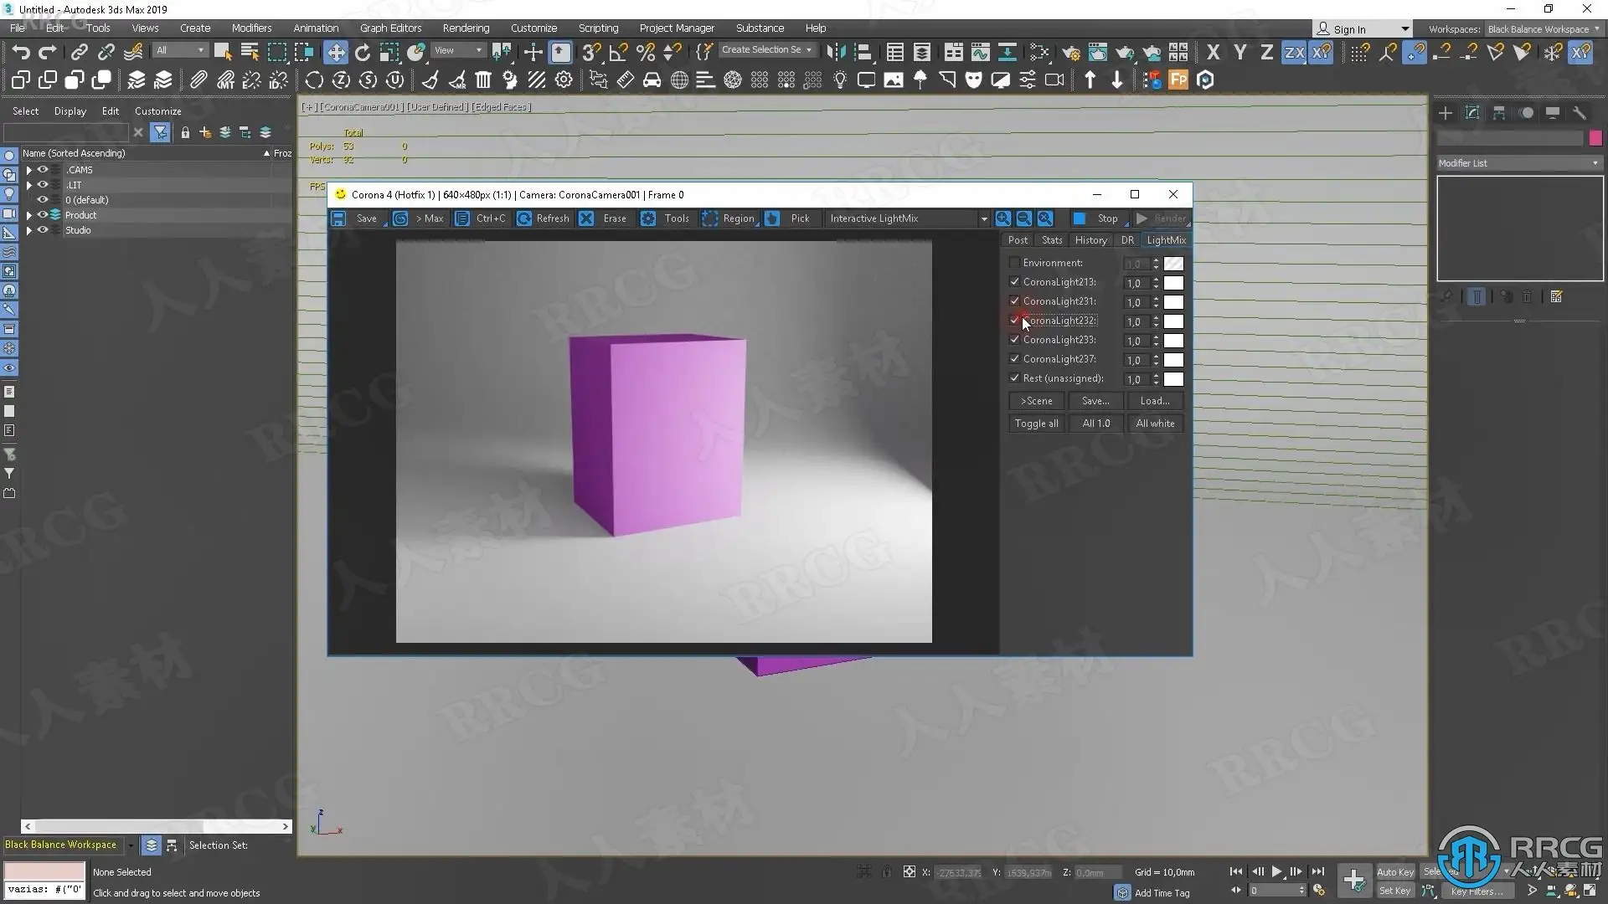Open the Rendering menu

(466, 28)
